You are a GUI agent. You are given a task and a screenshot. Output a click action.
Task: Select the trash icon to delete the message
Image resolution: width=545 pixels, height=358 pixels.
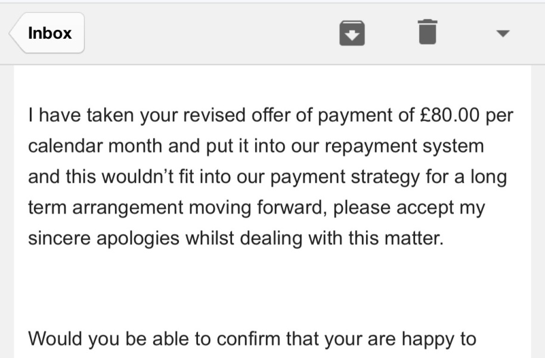click(426, 33)
